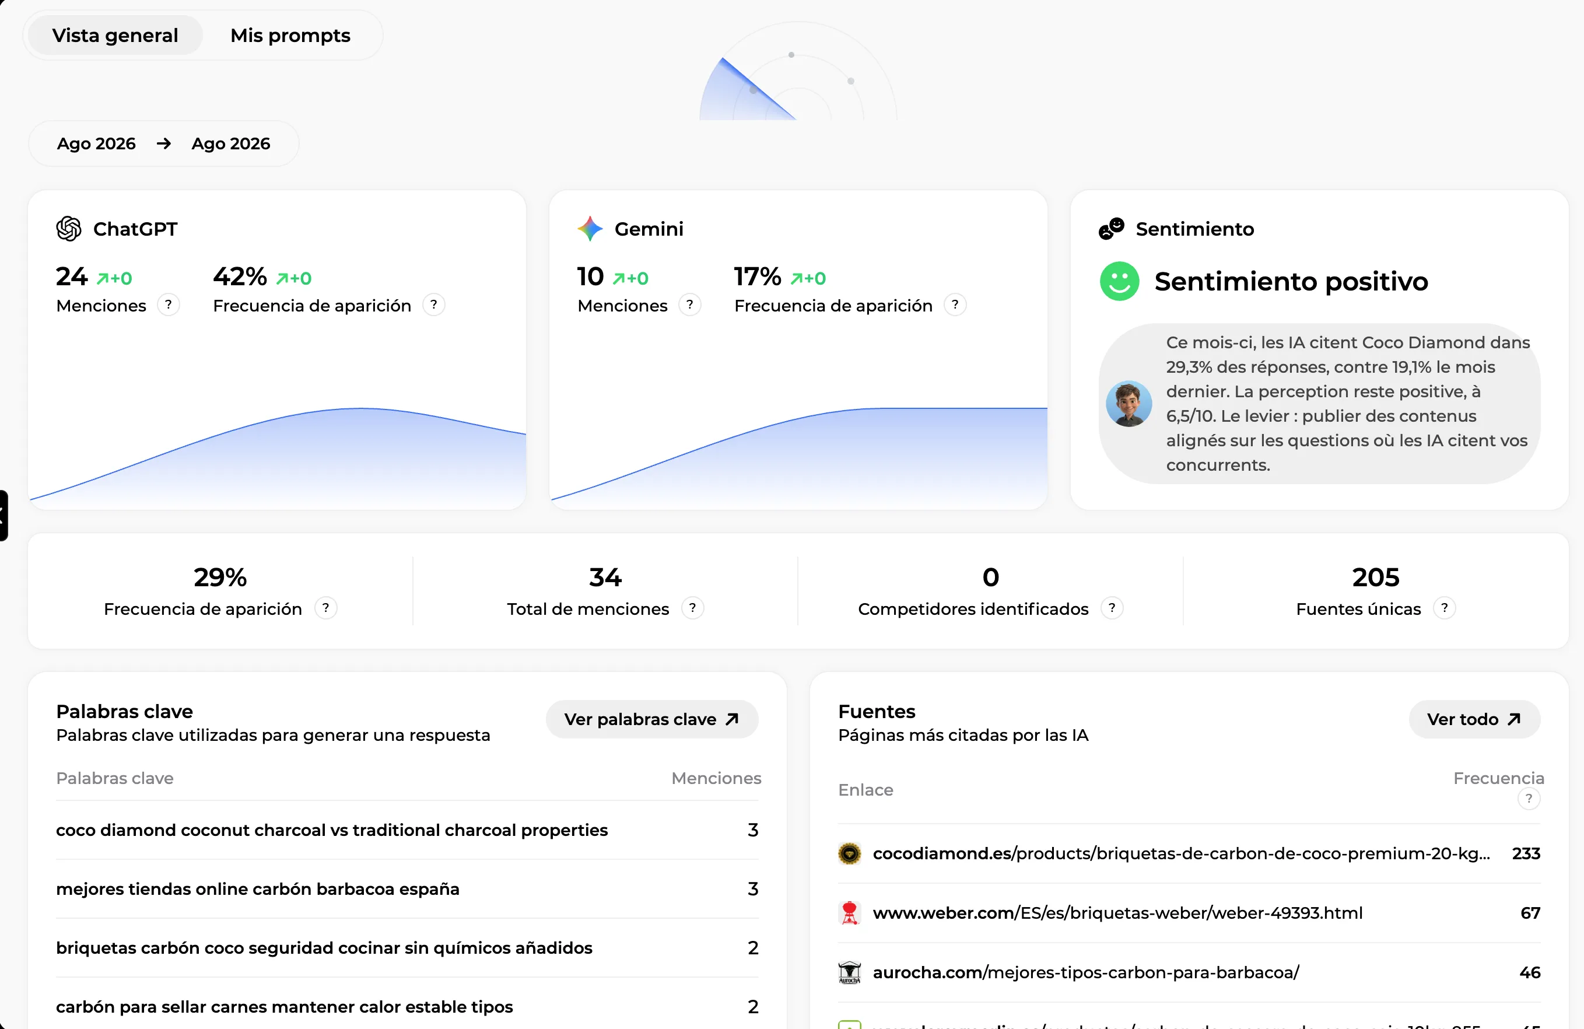Click the cocodiamond.es favicon
1584x1029 pixels.
(x=849, y=854)
